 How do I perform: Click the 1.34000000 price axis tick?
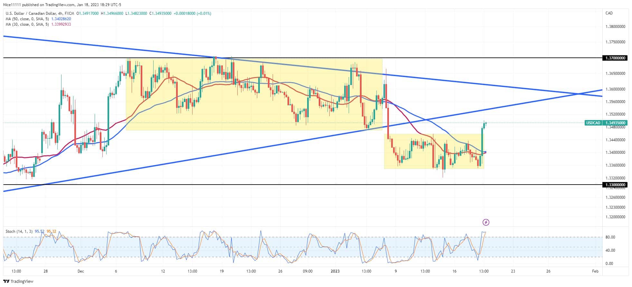point(615,152)
